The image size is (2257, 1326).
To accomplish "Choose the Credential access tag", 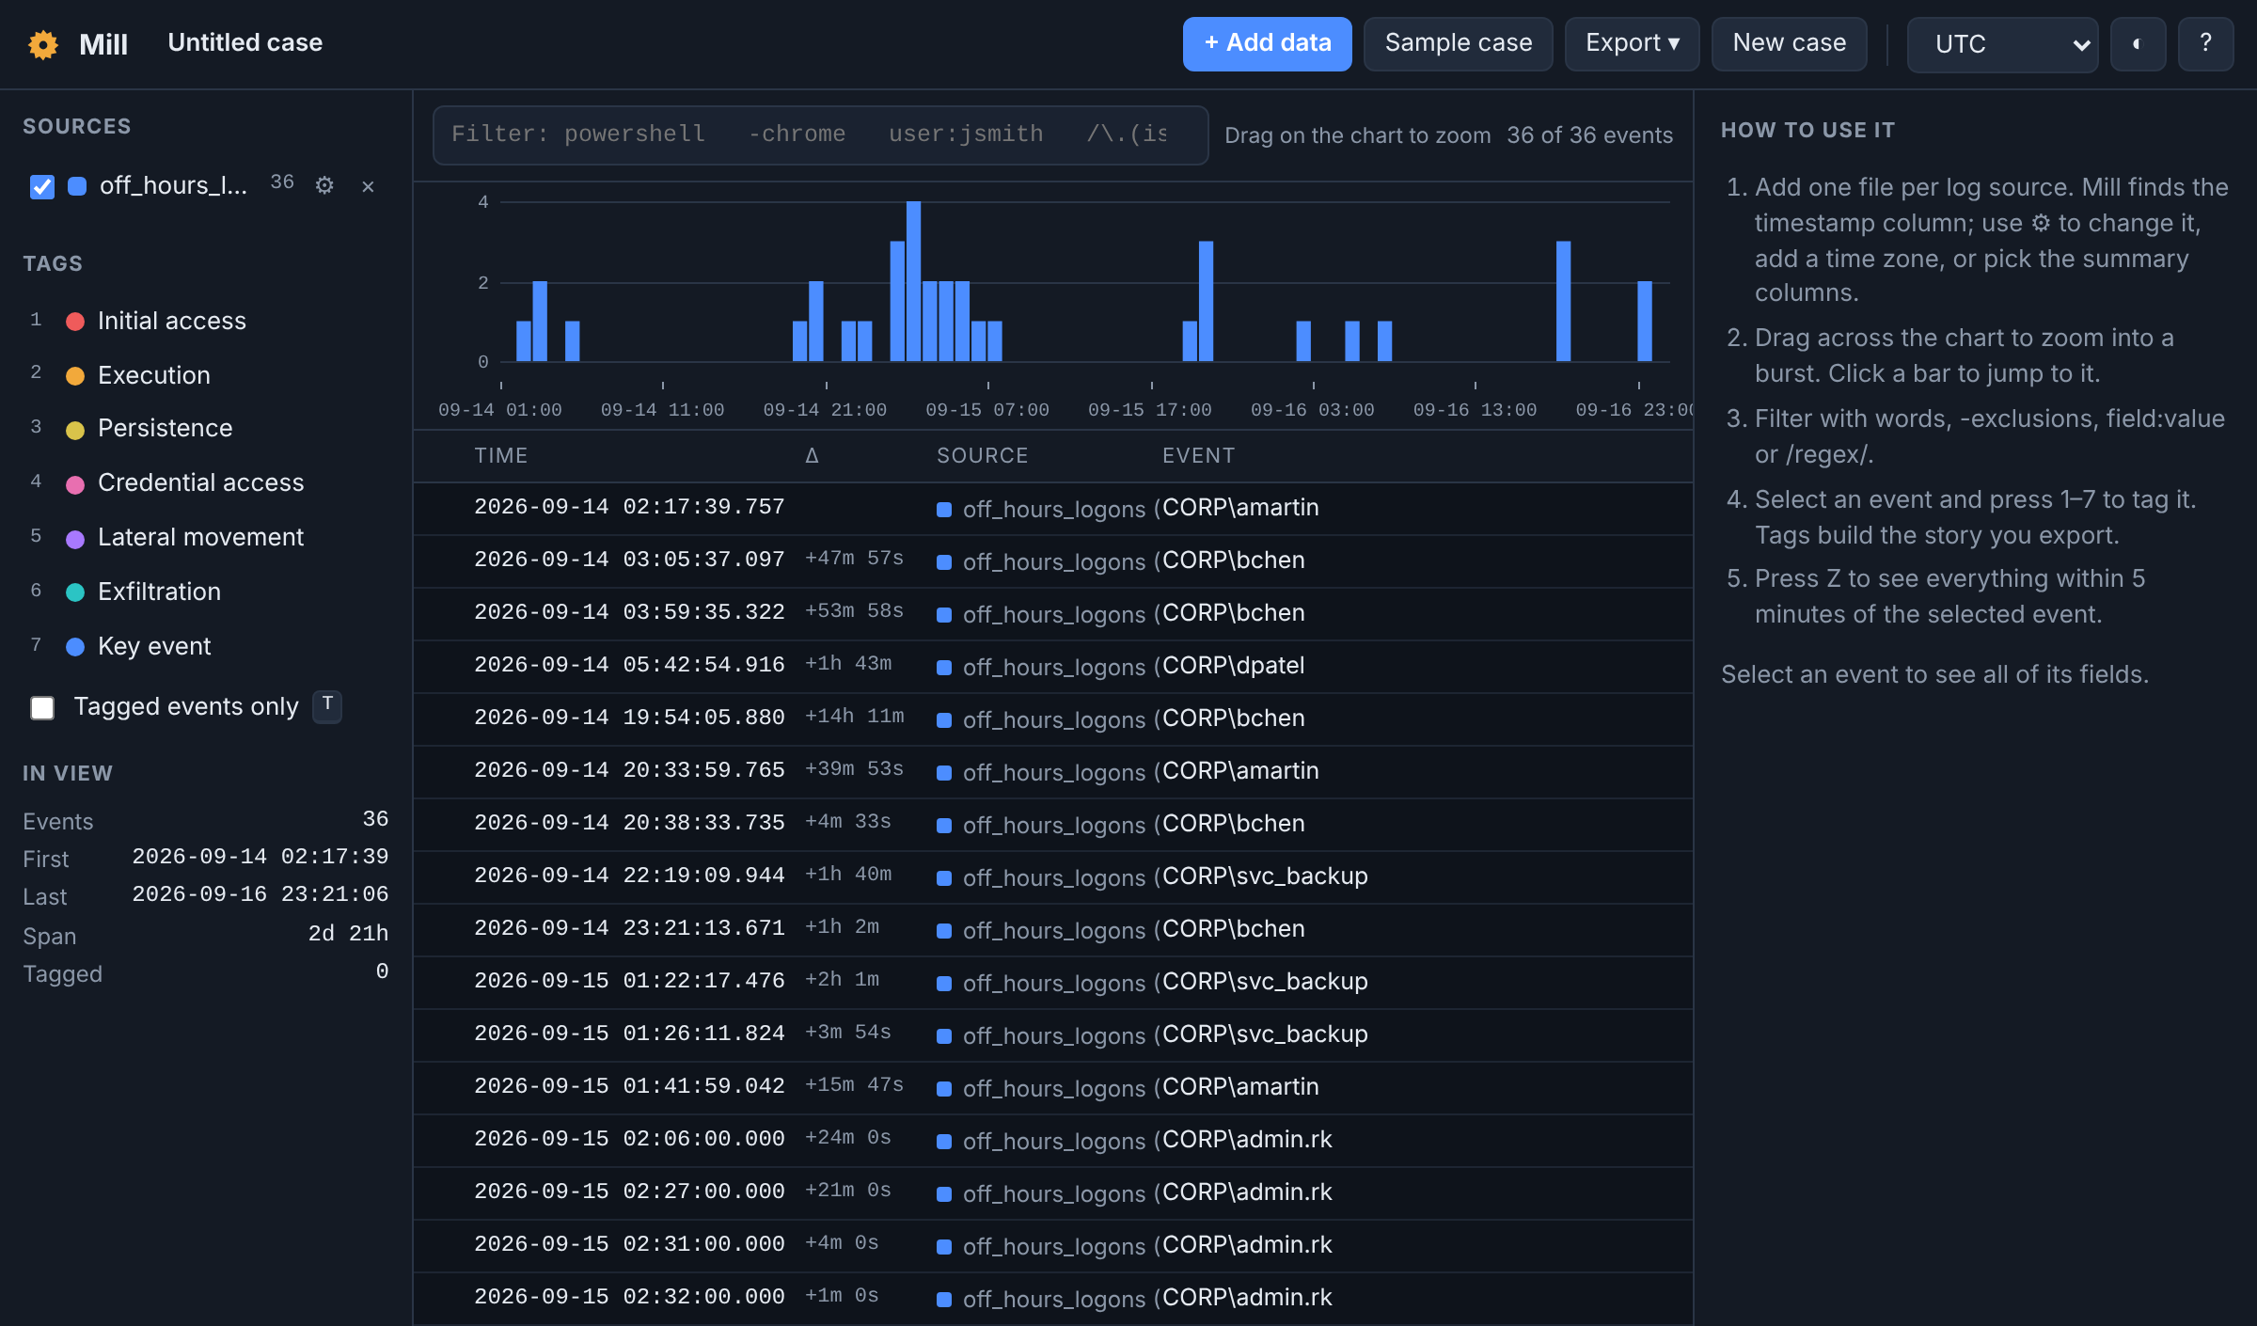I will pos(200,483).
